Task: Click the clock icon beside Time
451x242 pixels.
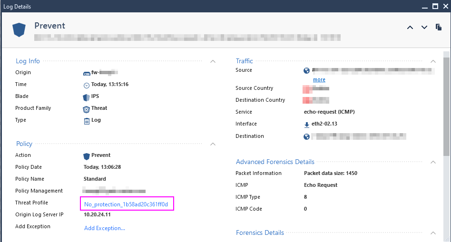Action: pos(87,85)
